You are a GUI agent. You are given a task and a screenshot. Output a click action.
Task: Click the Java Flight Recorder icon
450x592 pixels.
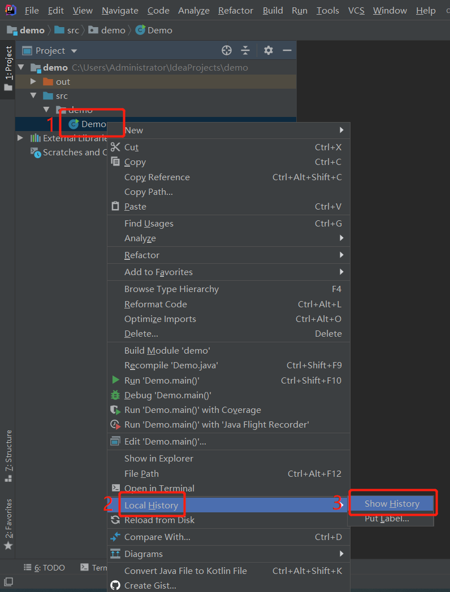115,425
